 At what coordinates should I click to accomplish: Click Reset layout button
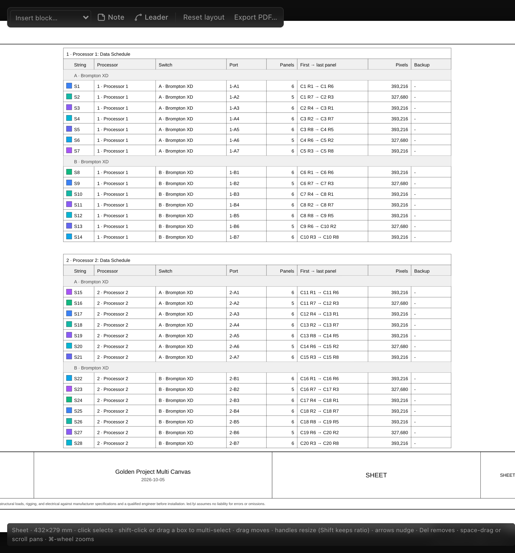click(x=204, y=17)
